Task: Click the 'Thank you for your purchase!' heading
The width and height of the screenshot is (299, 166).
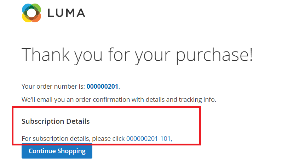Action: pyautogui.click(x=137, y=55)
